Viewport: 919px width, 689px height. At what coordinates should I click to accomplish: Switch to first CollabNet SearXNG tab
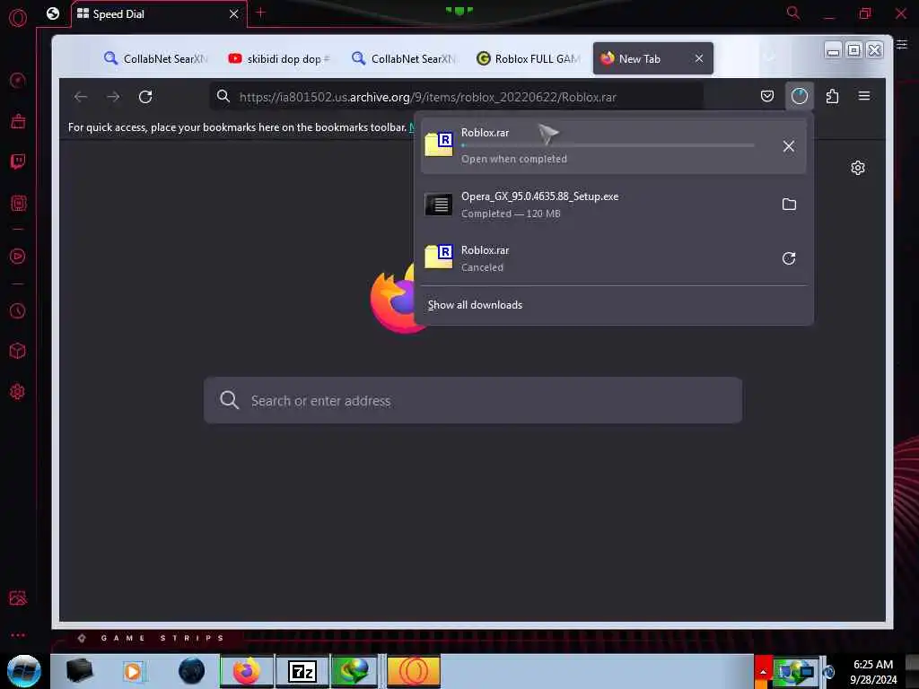click(x=156, y=58)
